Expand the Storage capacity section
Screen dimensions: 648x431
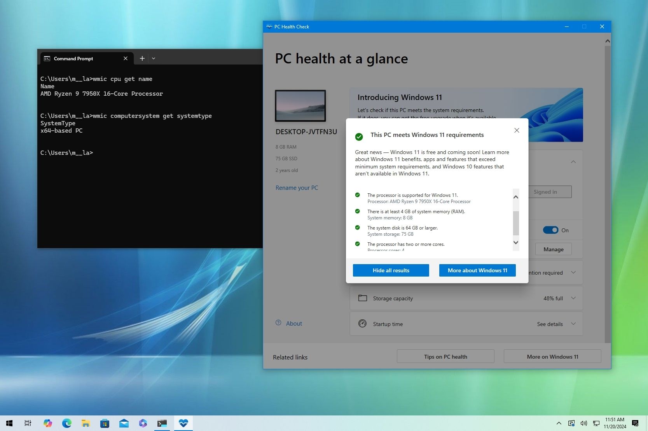(x=573, y=298)
